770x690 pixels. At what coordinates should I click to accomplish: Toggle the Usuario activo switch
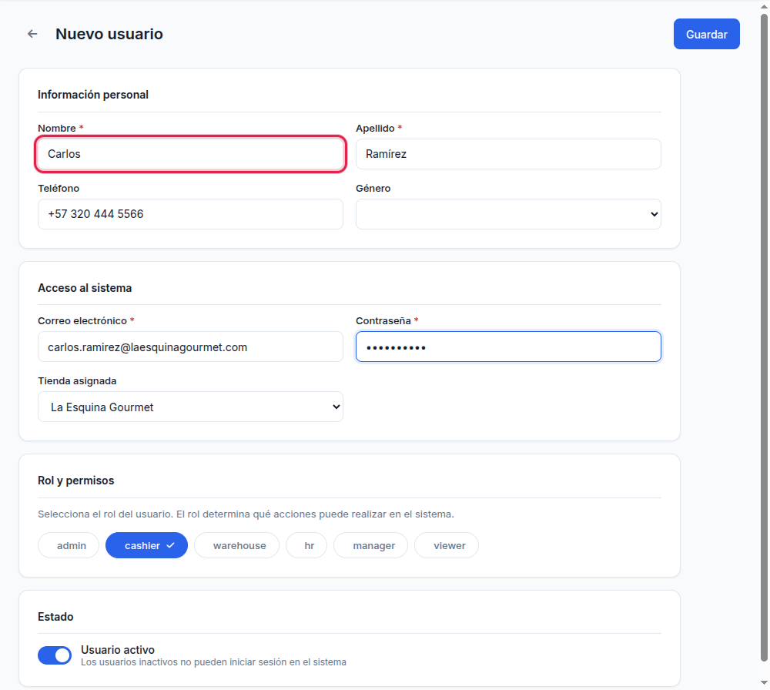click(55, 655)
